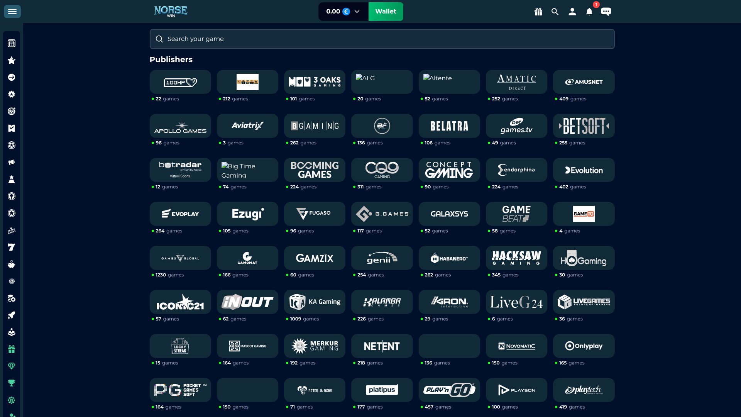Open the gift promotions icon in header

(538, 12)
